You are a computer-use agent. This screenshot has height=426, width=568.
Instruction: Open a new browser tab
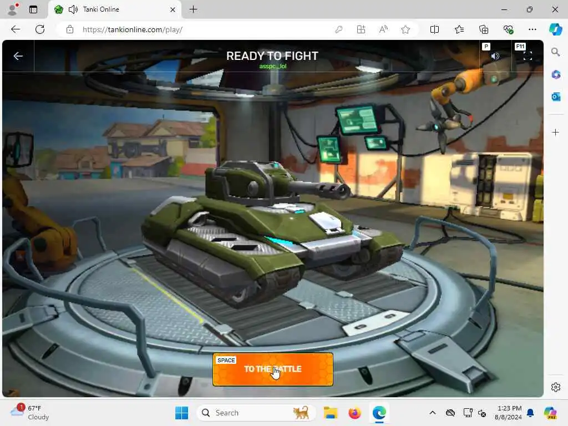194,9
